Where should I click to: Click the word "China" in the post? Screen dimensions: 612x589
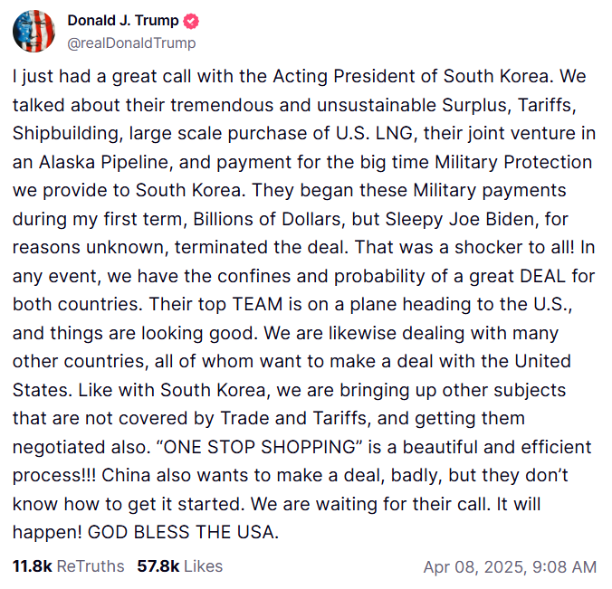pos(126,476)
